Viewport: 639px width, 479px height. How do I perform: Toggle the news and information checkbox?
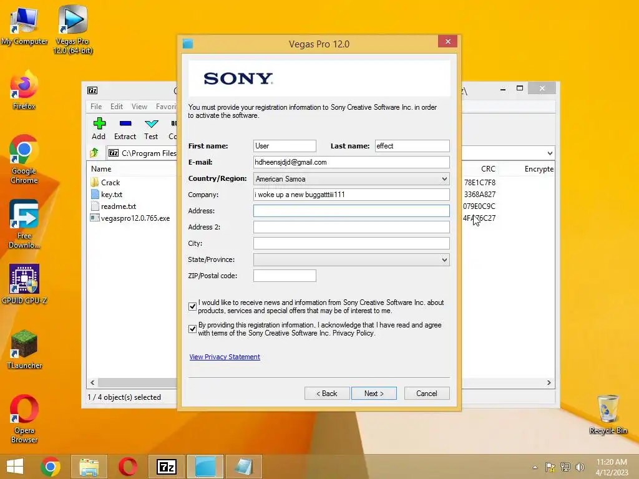click(192, 306)
